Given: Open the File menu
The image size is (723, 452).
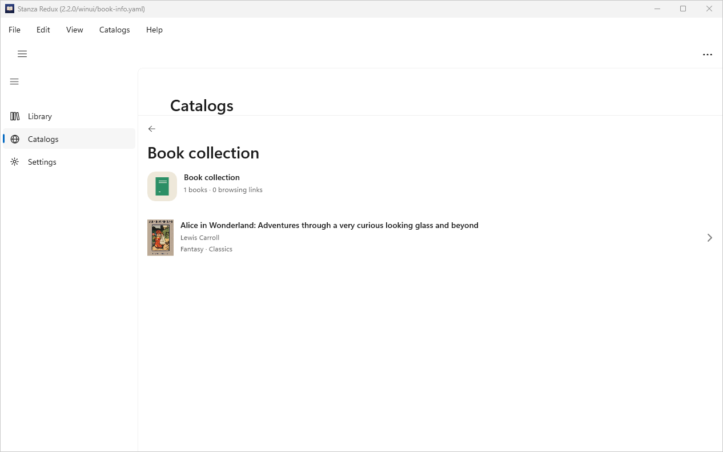Looking at the screenshot, I should pos(14,30).
